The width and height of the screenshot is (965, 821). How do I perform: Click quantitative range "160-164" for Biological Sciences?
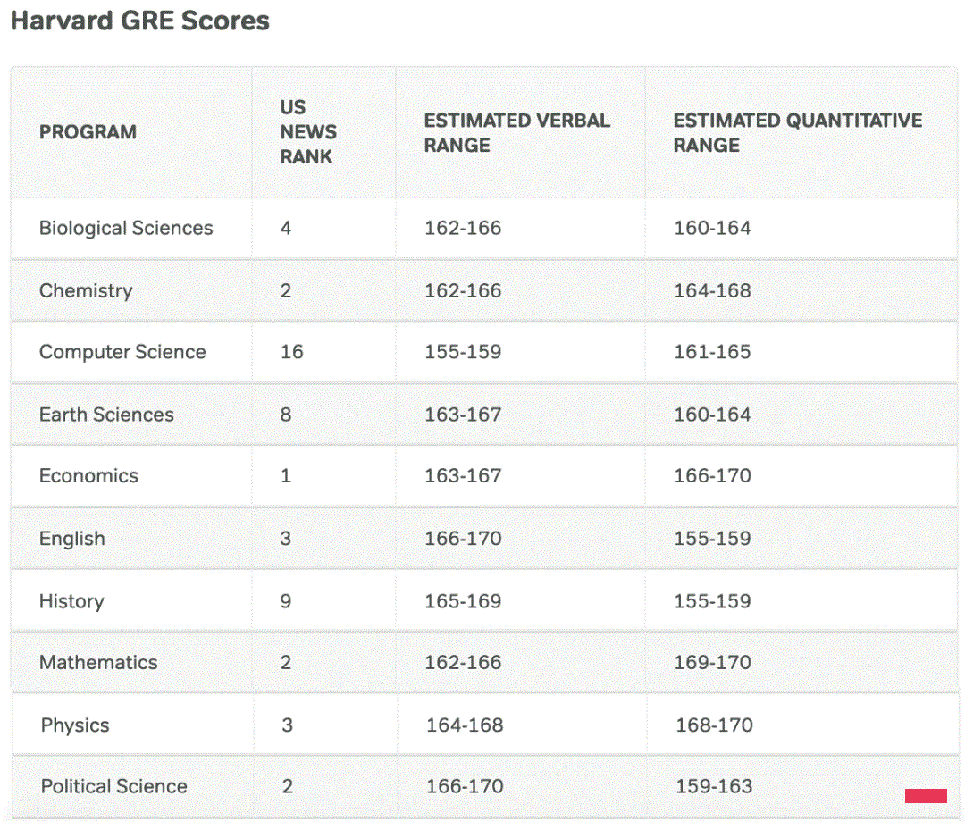(712, 229)
